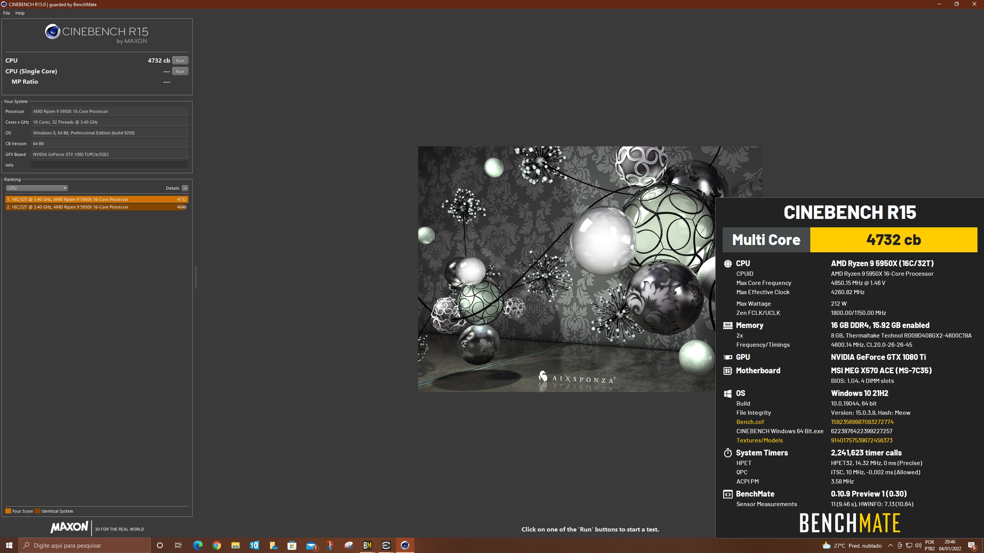Click the Cinebench R15 logo
The height and width of the screenshot is (553, 984).
(96, 34)
